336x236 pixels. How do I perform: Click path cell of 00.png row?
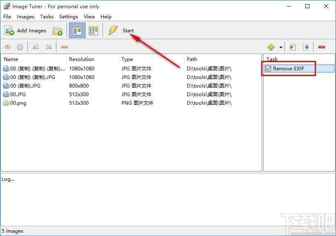(209, 103)
